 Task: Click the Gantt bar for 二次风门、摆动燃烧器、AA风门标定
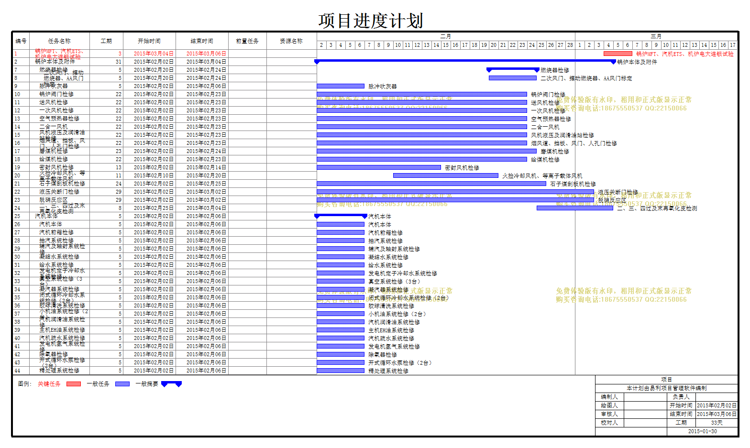coord(513,78)
